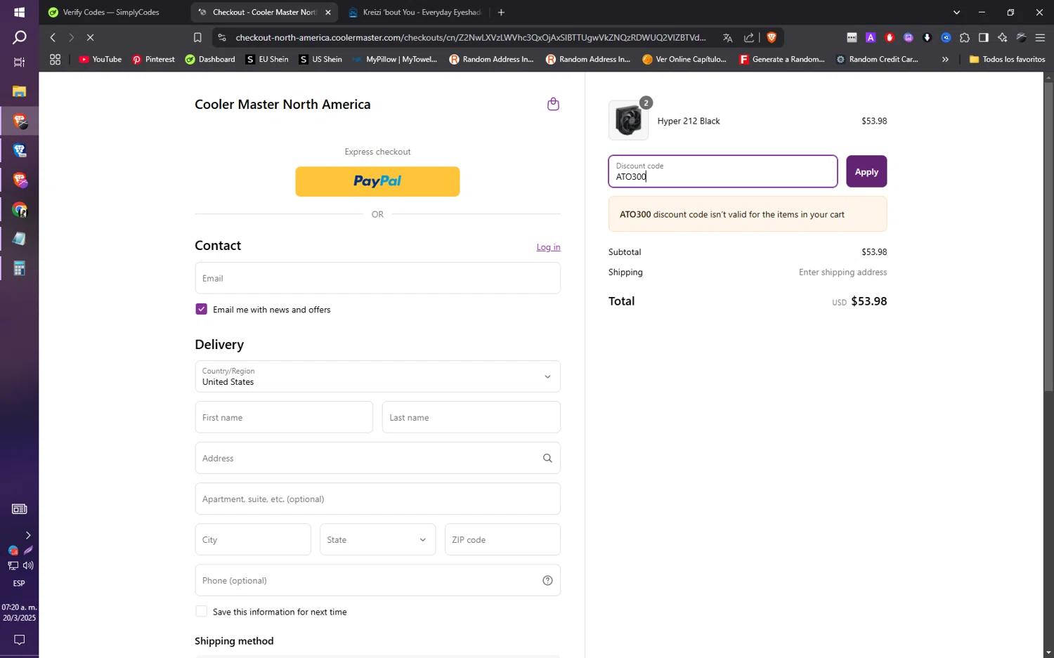Expand hidden bookmarks with double chevron
Image resolution: width=1054 pixels, height=658 pixels.
pos(945,60)
